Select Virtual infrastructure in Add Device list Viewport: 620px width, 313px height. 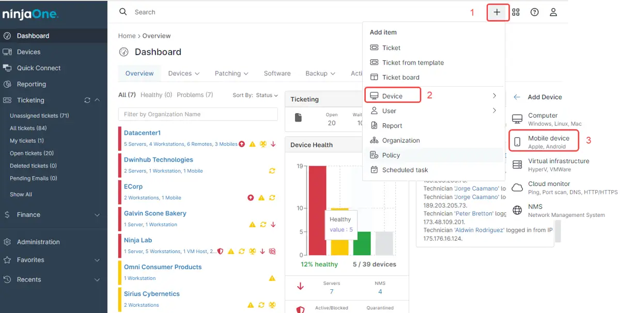551,165
